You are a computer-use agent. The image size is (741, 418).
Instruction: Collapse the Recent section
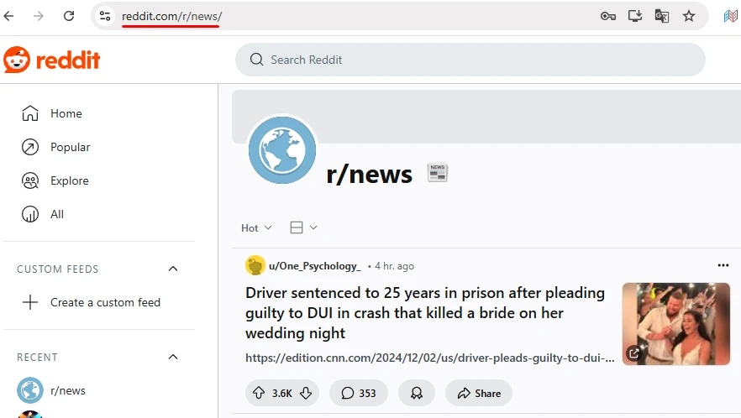pos(173,357)
